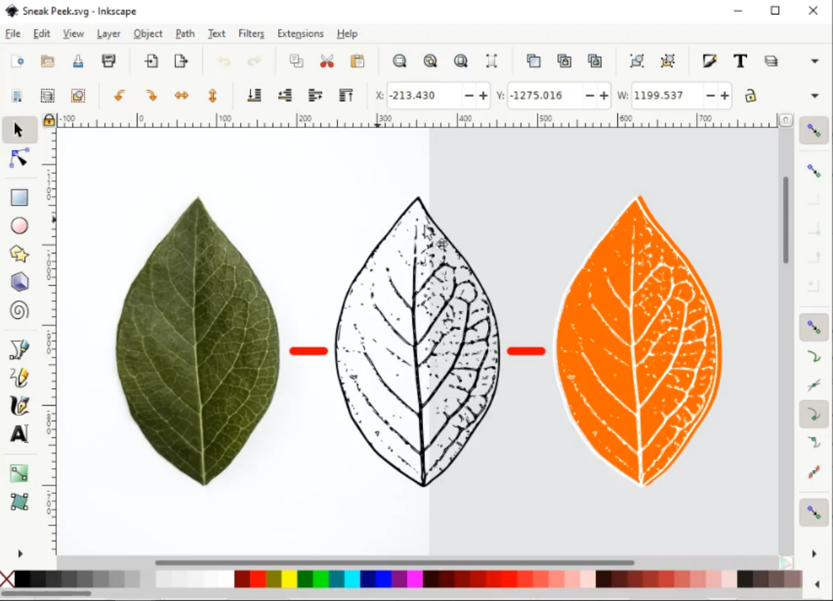Viewport: 833px width, 601px height.
Task: Toggle the top snapping button
Action: [814, 130]
